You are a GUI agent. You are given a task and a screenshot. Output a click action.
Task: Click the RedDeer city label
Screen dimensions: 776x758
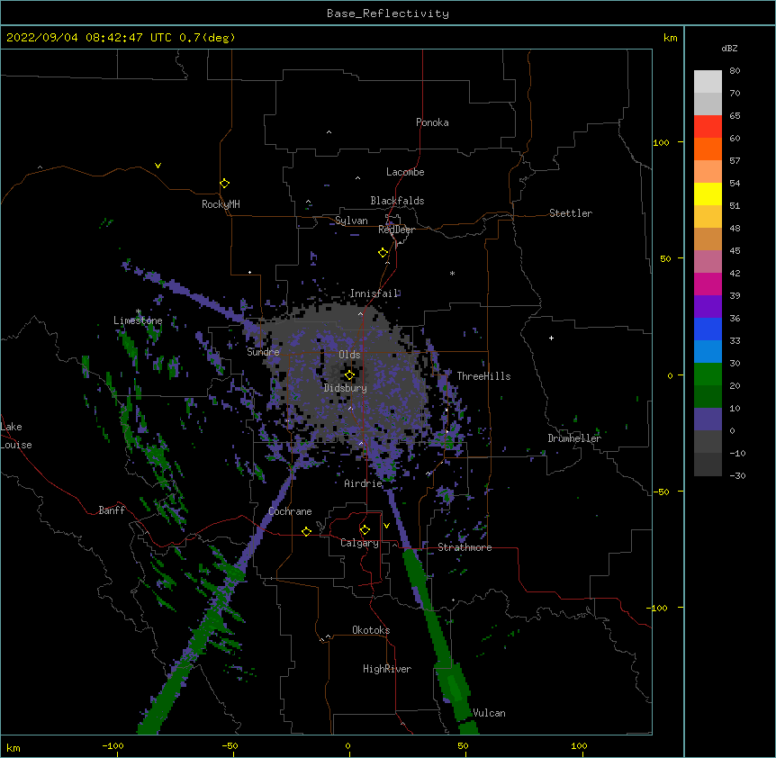pyautogui.click(x=396, y=230)
